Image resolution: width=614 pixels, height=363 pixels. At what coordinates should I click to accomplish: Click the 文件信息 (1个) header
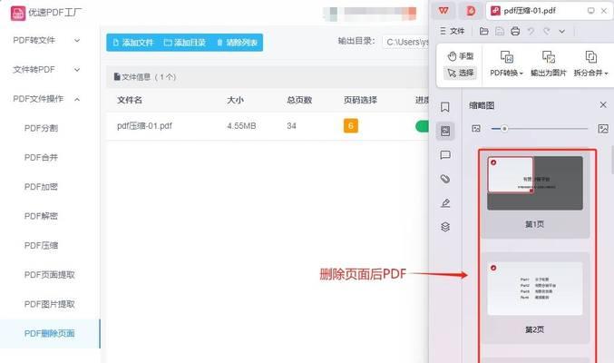tap(145, 77)
